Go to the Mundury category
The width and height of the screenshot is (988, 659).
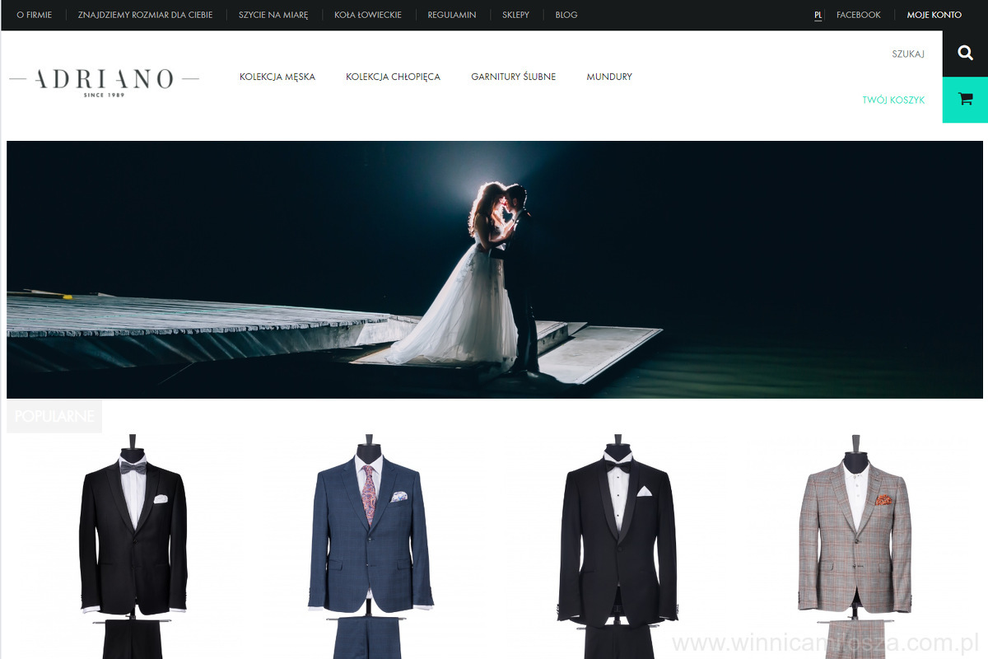point(609,77)
